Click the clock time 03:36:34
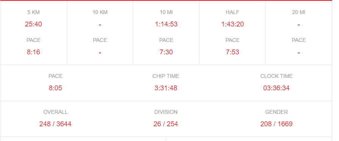Viewport: 339px width, 141px height. [x=277, y=88]
